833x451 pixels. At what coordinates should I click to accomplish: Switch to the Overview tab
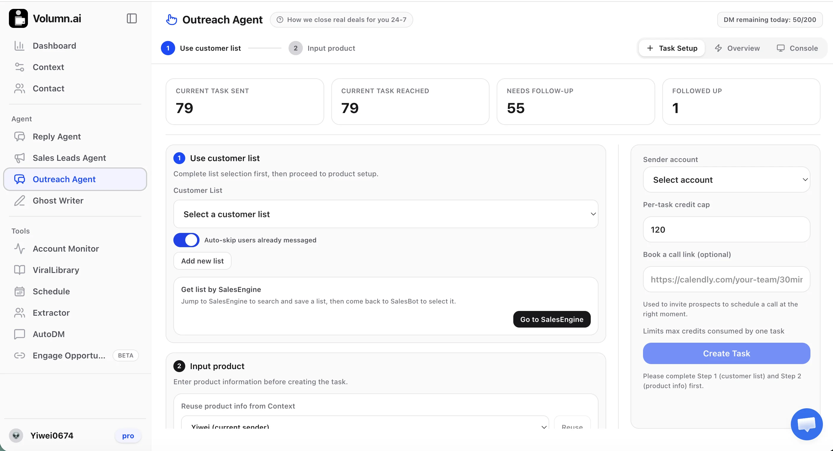[x=737, y=48]
